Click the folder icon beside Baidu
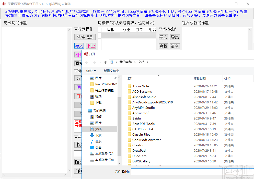The image size is (254, 179). coord(129,118)
